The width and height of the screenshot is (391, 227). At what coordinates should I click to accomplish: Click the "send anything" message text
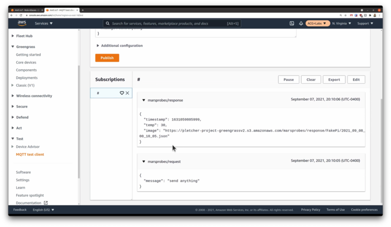184,181
